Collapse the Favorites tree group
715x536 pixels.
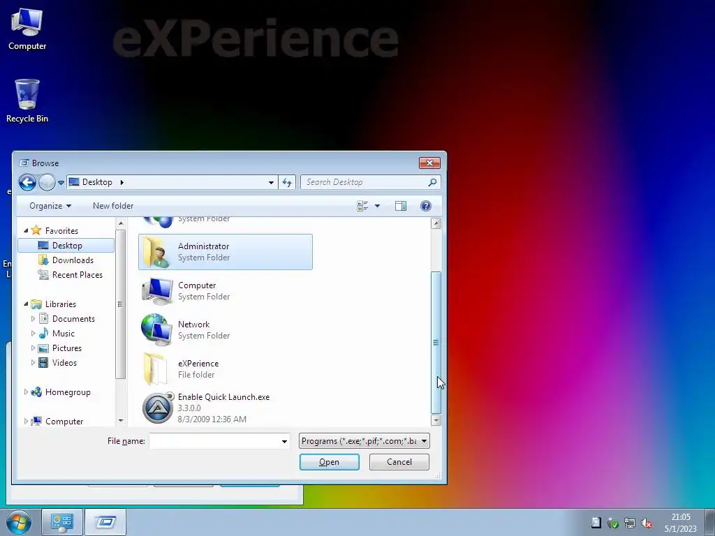tap(26, 230)
